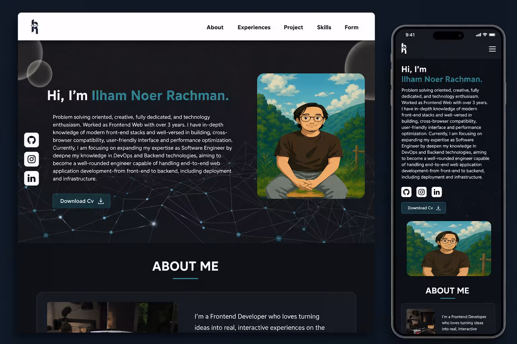This screenshot has width=517, height=344.
Task: Click the cellular signal icon in phone status bar
Action: pyautogui.click(x=478, y=35)
